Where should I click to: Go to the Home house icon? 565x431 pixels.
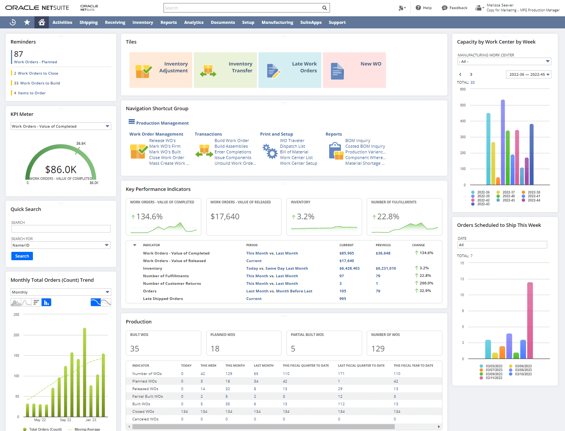(42, 22)
